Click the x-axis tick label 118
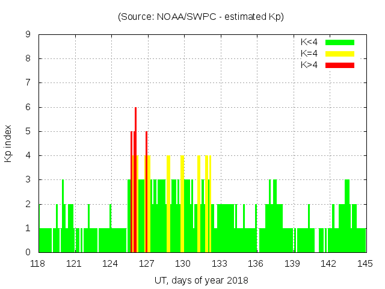The image size is (385, 289). (38, 264)
